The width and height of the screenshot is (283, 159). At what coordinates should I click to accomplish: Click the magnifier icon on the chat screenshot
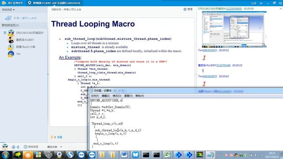coord(264,45)
